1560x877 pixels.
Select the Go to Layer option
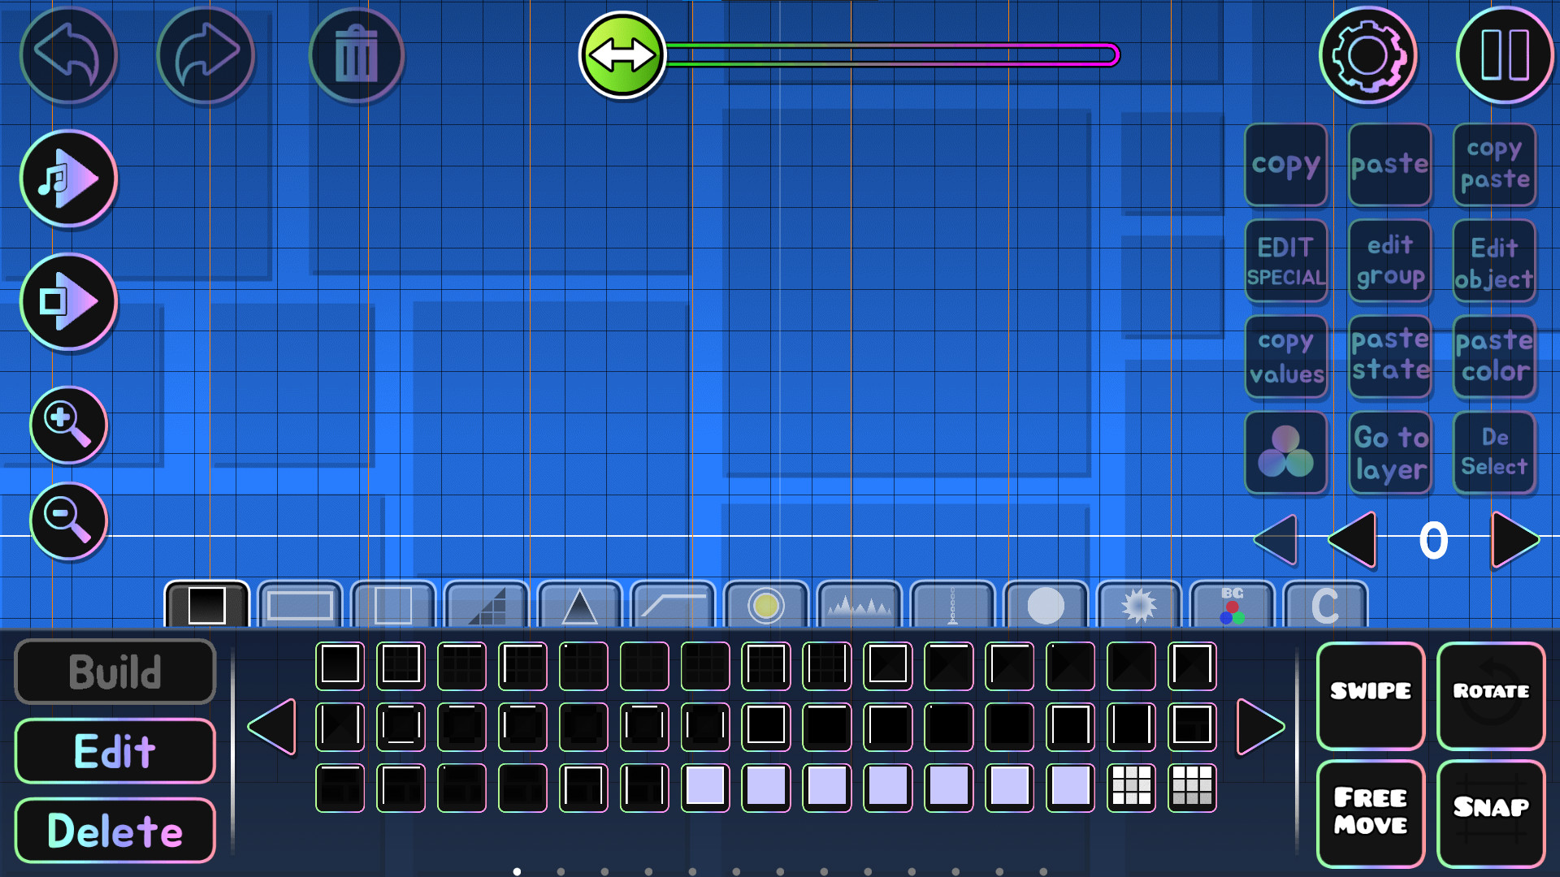(1389, 452)
